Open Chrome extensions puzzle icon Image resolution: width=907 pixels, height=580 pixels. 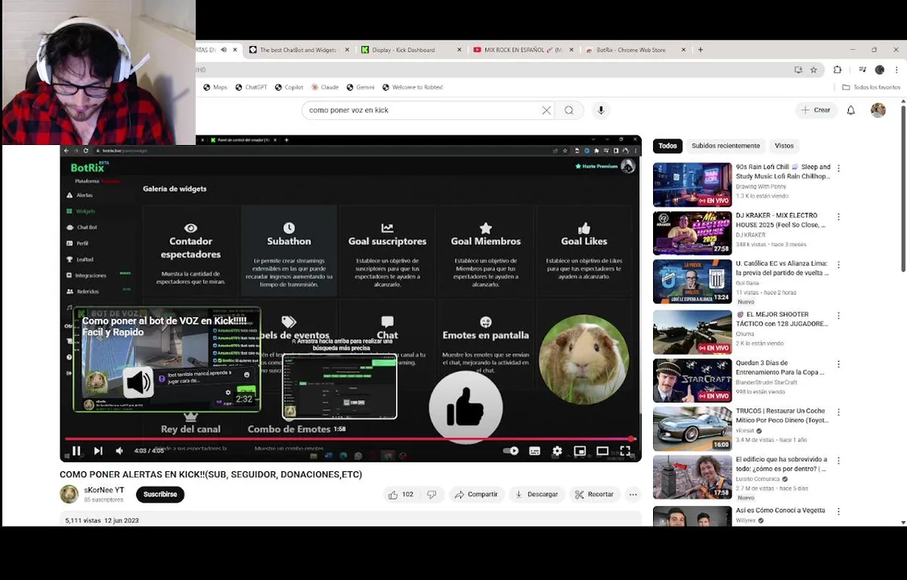(x=837, y=70)
